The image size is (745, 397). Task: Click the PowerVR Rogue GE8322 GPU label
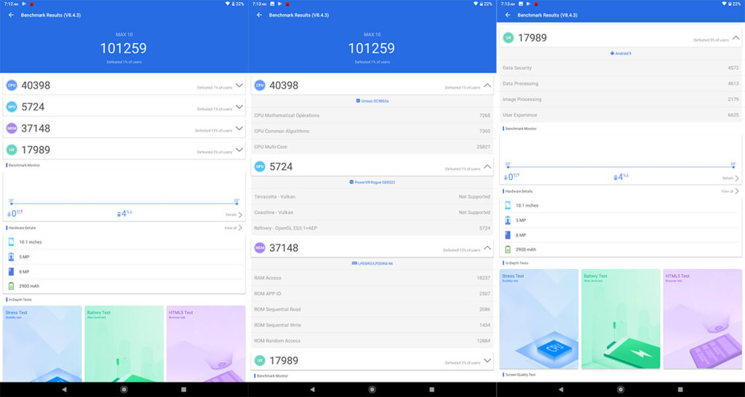[372, 183]
